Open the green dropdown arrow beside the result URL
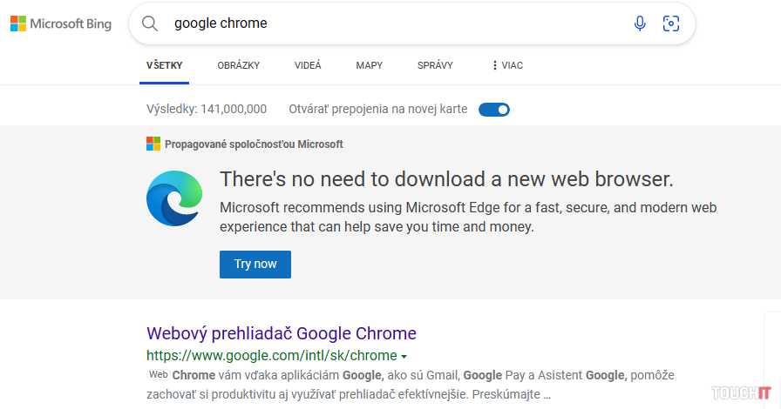 (404, 356)
